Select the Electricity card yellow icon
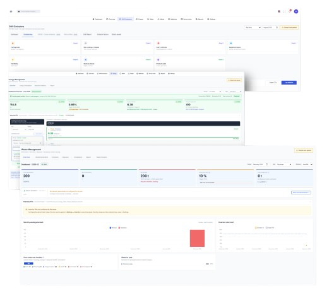 point(13,59)
